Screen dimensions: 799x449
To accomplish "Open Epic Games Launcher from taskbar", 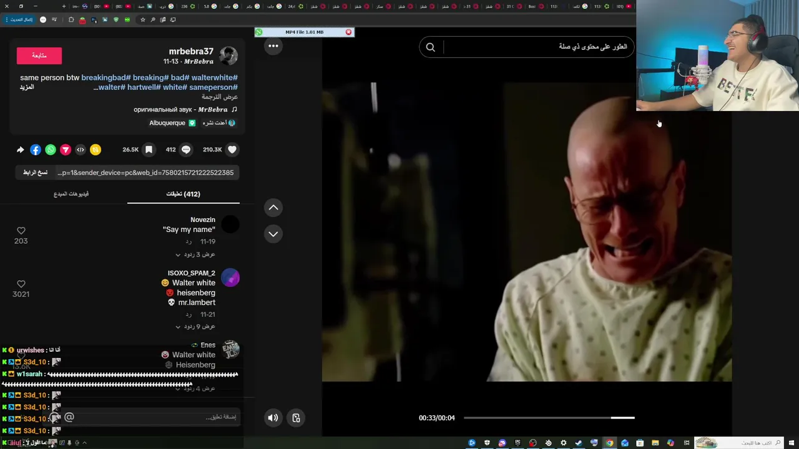I will [x=517, y=443].
